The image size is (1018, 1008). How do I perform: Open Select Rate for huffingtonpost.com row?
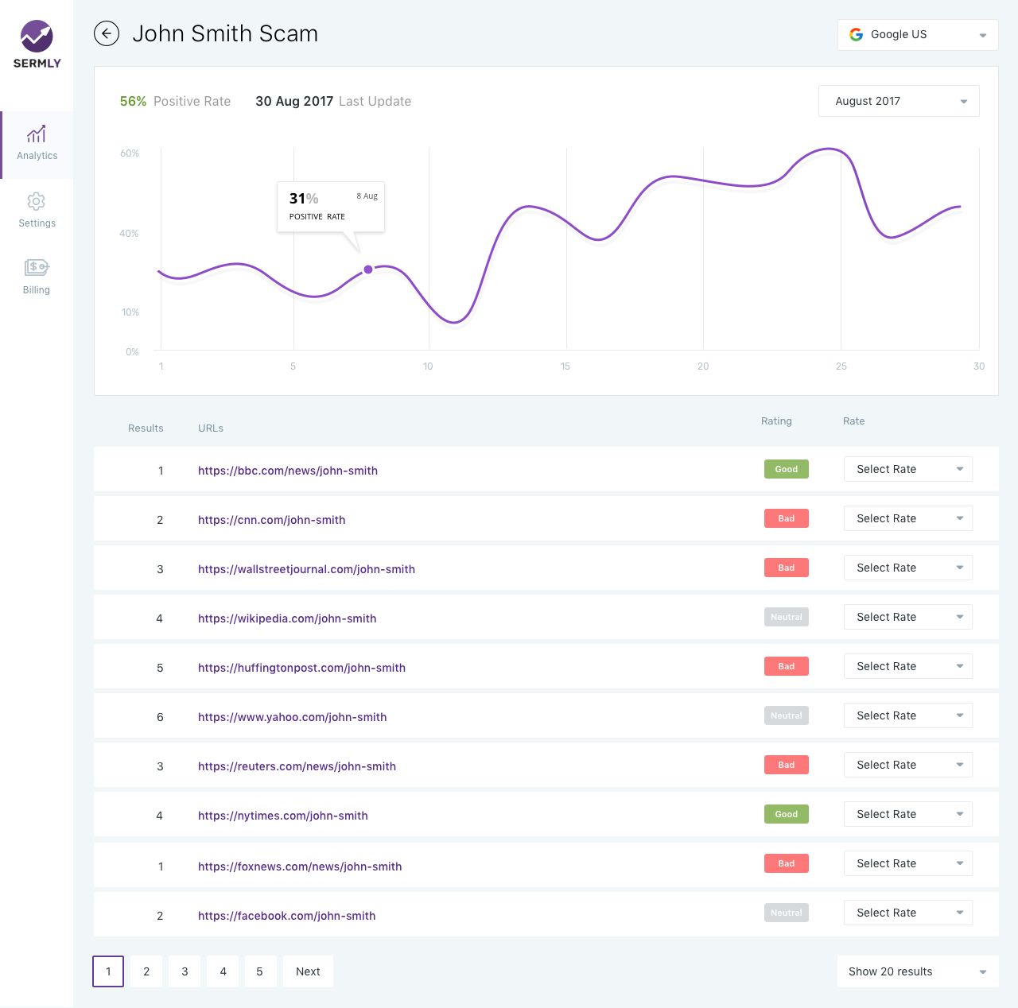(908, 666)
